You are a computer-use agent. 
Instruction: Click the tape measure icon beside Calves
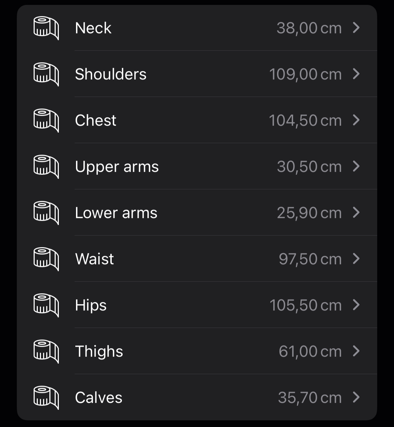46,398
